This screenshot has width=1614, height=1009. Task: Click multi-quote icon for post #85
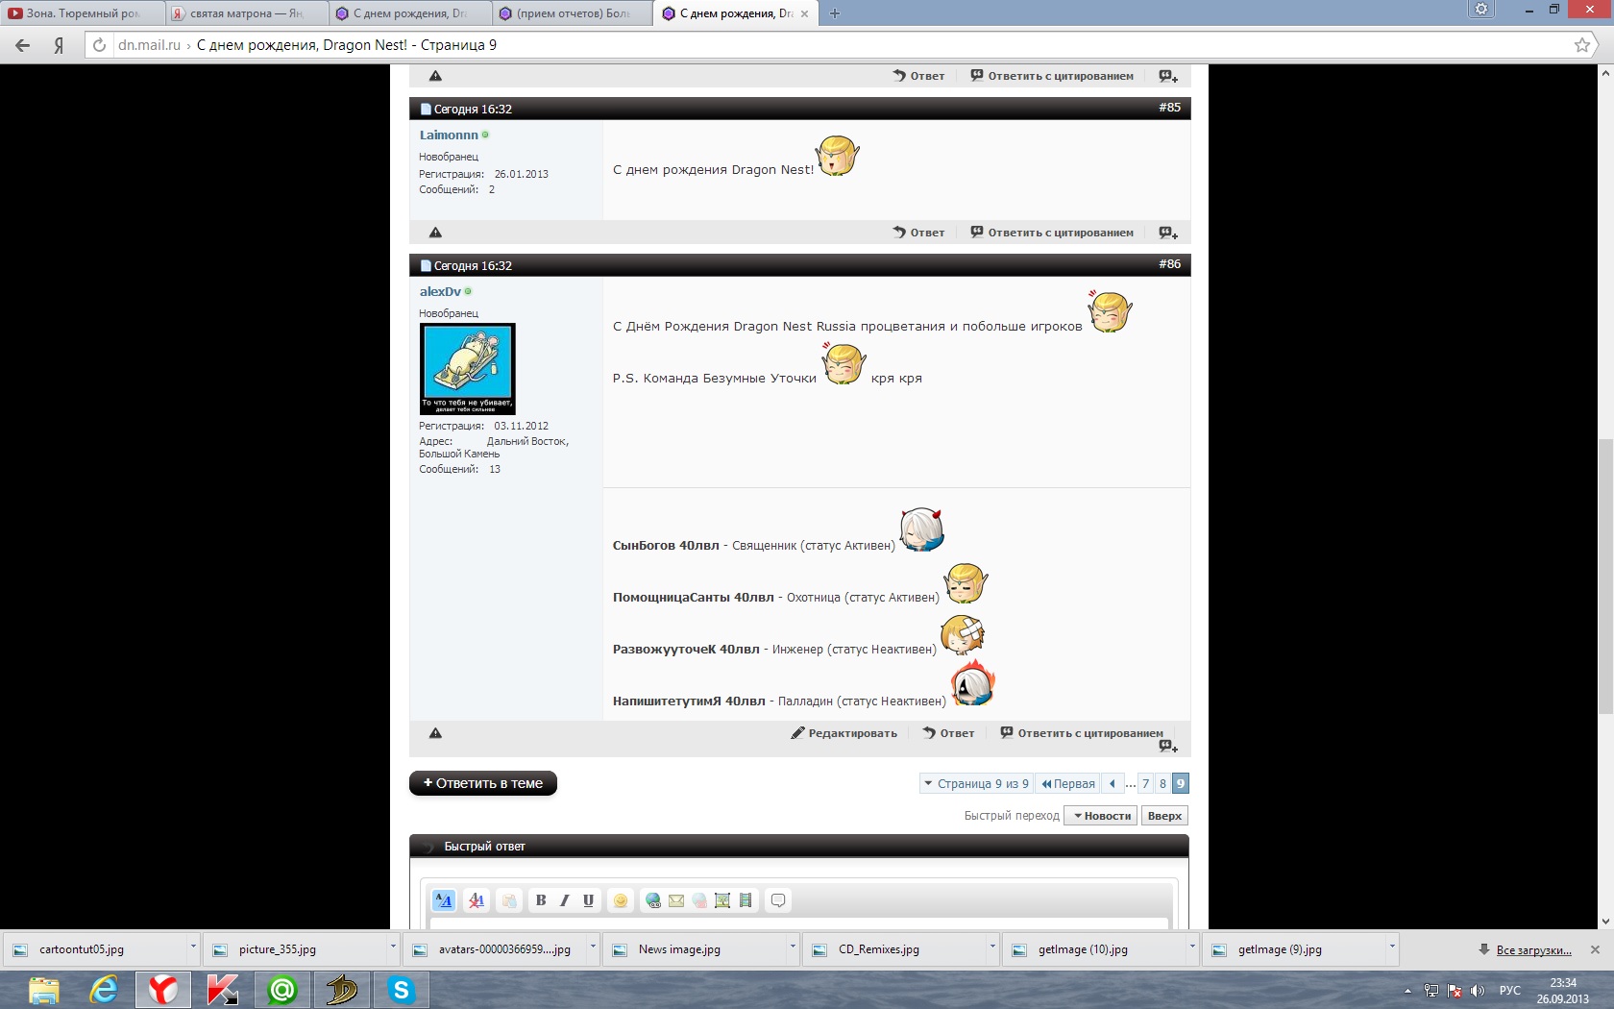click(1168, 233)
